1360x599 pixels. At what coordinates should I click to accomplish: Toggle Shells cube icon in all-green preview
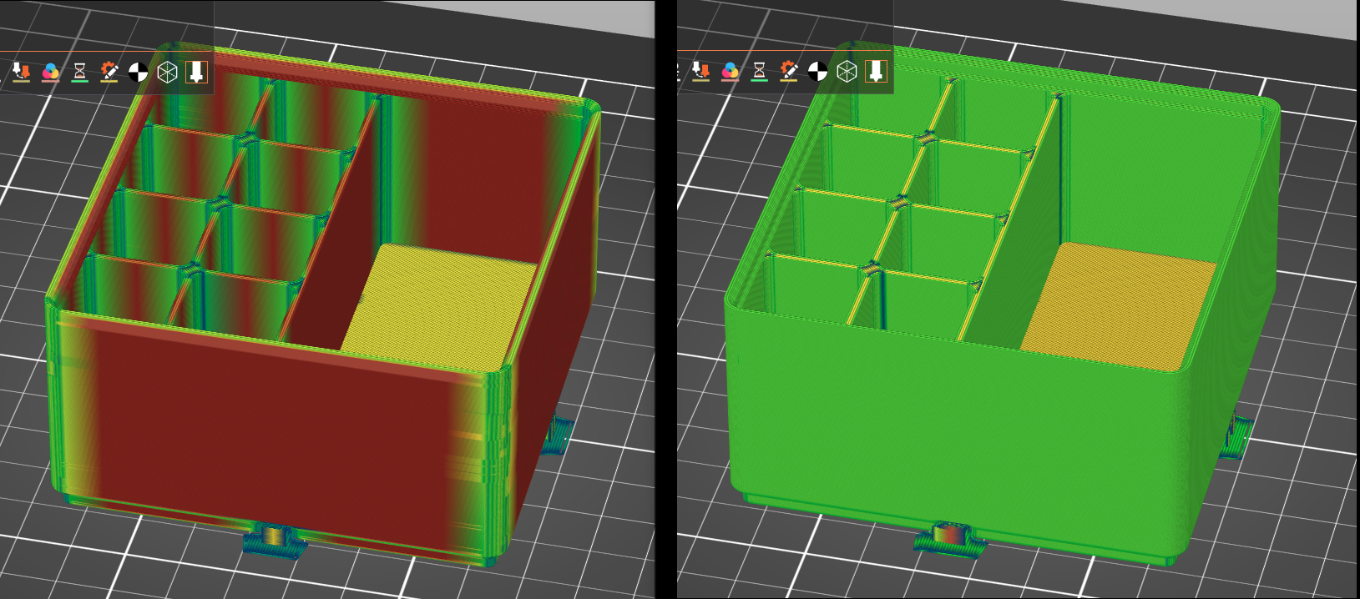tap(847, 72)
